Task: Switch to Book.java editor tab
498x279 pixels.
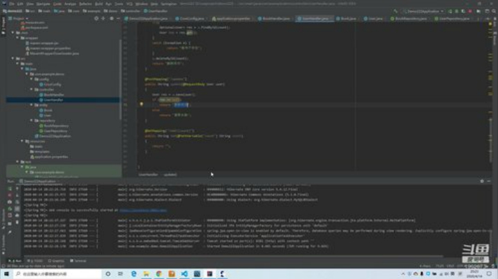Action: pos(347,19)
